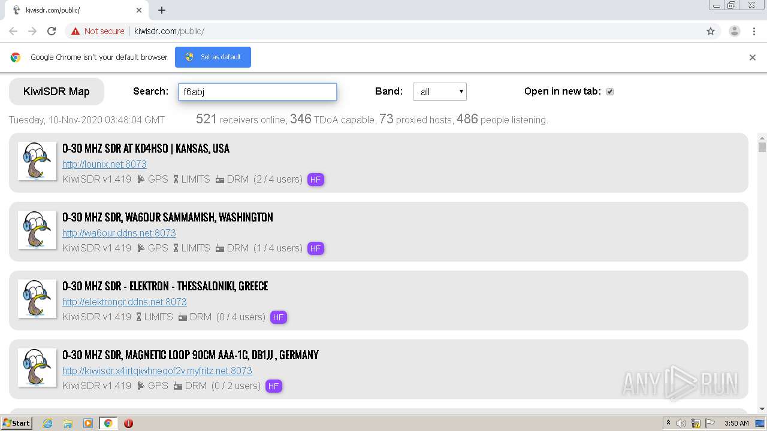This screenshot has width=767, height=431.
Task: Click title 0-30 MHZ SDR, WA6OUR SAMMAMISH, WASHINGTON
Action: (x=168, y=217)
